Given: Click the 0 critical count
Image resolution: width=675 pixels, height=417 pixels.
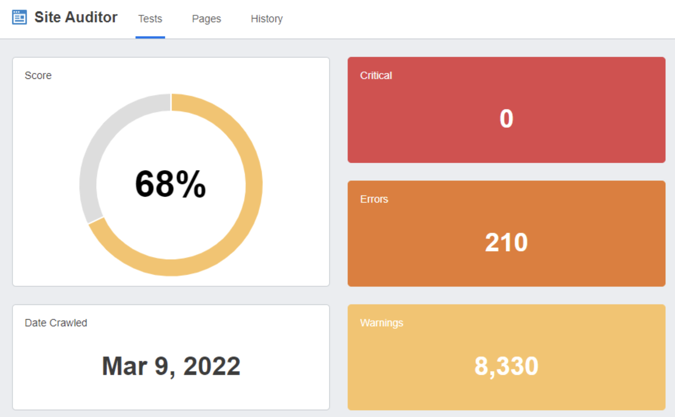Looking at the screenshot, I should 506,118.
